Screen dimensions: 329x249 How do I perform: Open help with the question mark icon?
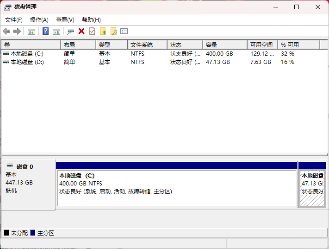46,31
